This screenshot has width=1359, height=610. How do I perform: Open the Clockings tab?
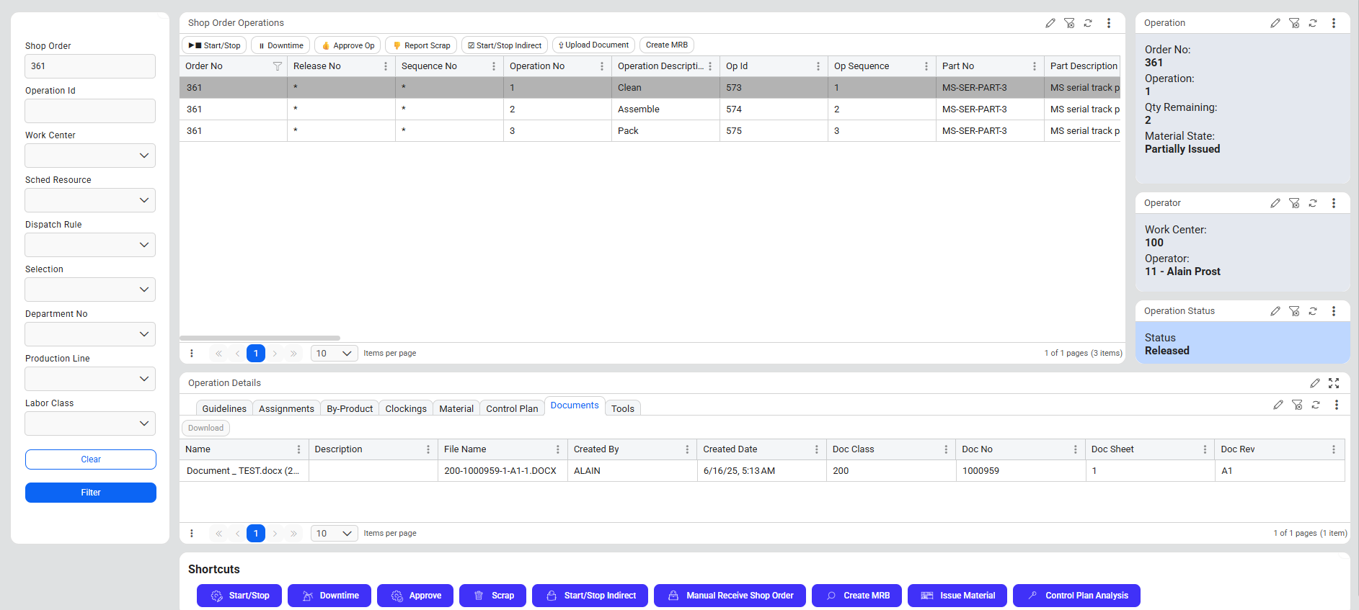(x=405, y=408)
